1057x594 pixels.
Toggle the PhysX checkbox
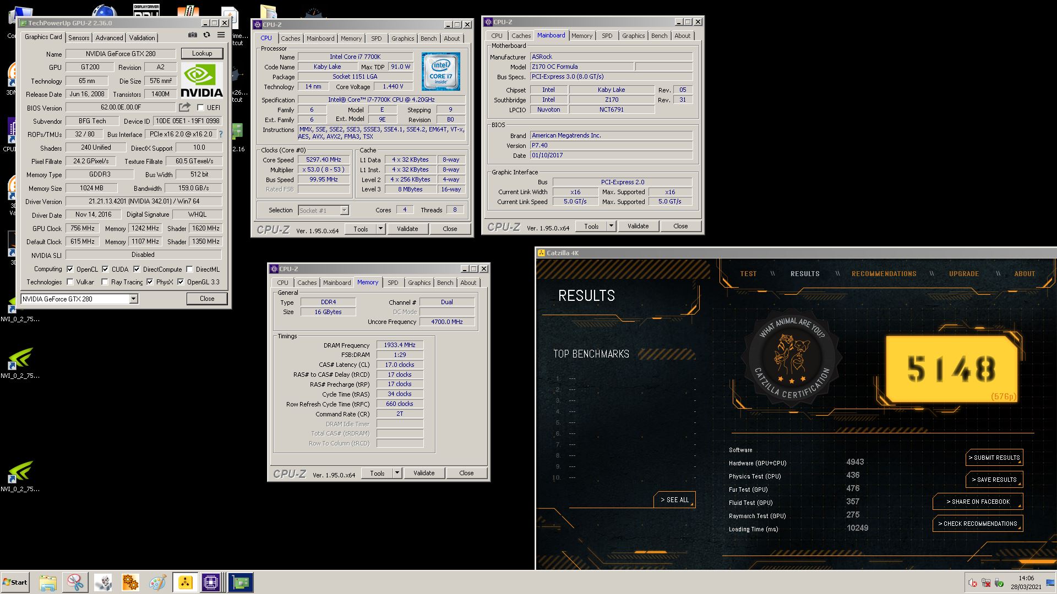click(x=150, y=282)
